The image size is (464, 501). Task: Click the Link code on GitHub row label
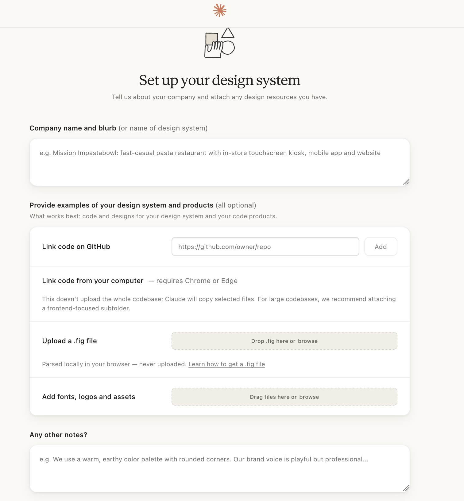(x=76, y=247)
